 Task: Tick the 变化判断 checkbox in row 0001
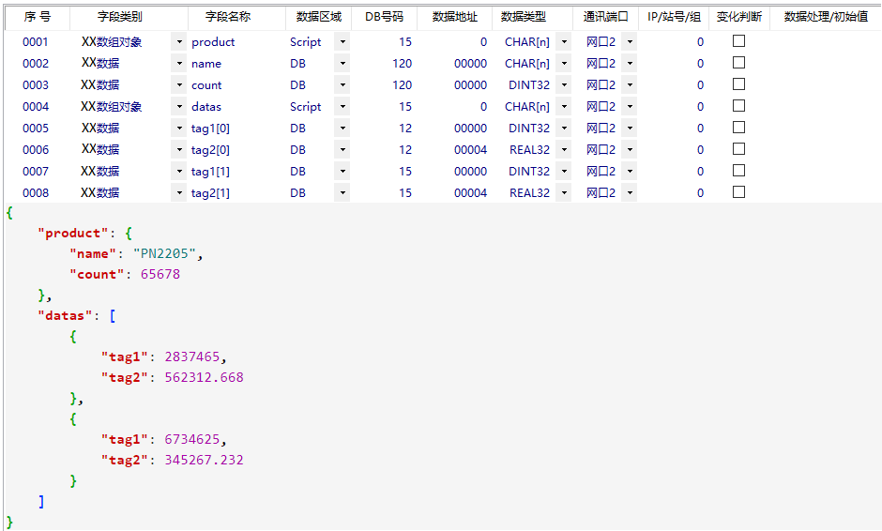(738, 41)
